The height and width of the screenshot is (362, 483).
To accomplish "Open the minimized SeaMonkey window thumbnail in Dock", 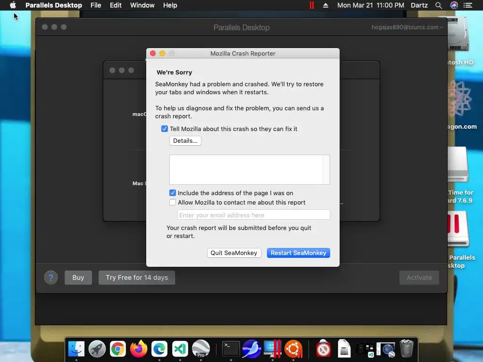I will (386, 350).
